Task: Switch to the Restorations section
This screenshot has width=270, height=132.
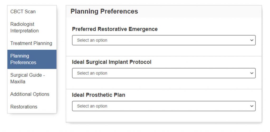Action: (24, 107)
